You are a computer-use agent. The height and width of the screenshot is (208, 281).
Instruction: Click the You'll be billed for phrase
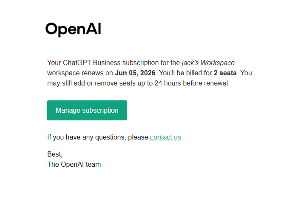(x=185, y=73)
